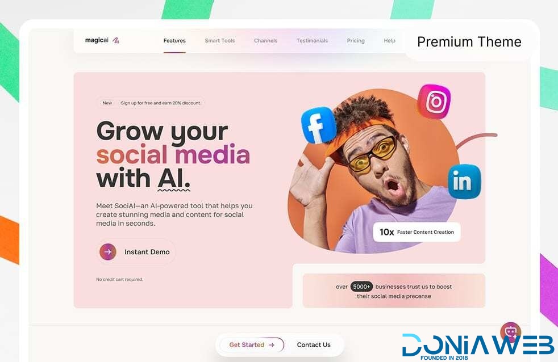The height and width of the screenshot is (362, 558).
Task: Click the LinkedIn 3D icon
Action: point(464,182)
